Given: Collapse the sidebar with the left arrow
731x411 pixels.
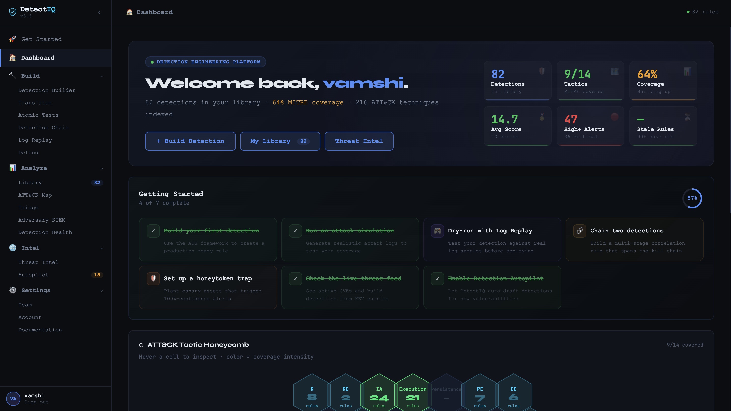Looking at the screenshot, I should 99,12.
